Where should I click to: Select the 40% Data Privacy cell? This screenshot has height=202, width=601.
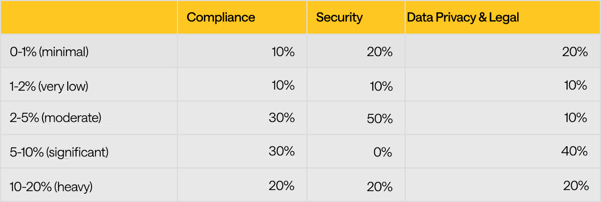click(574, 151)
